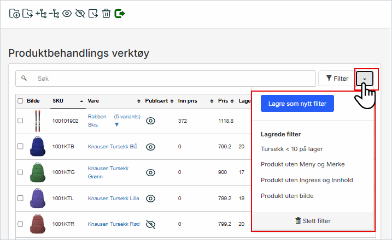Tick the checkbox for Knausen Tursekk Blå

point(20,147)
